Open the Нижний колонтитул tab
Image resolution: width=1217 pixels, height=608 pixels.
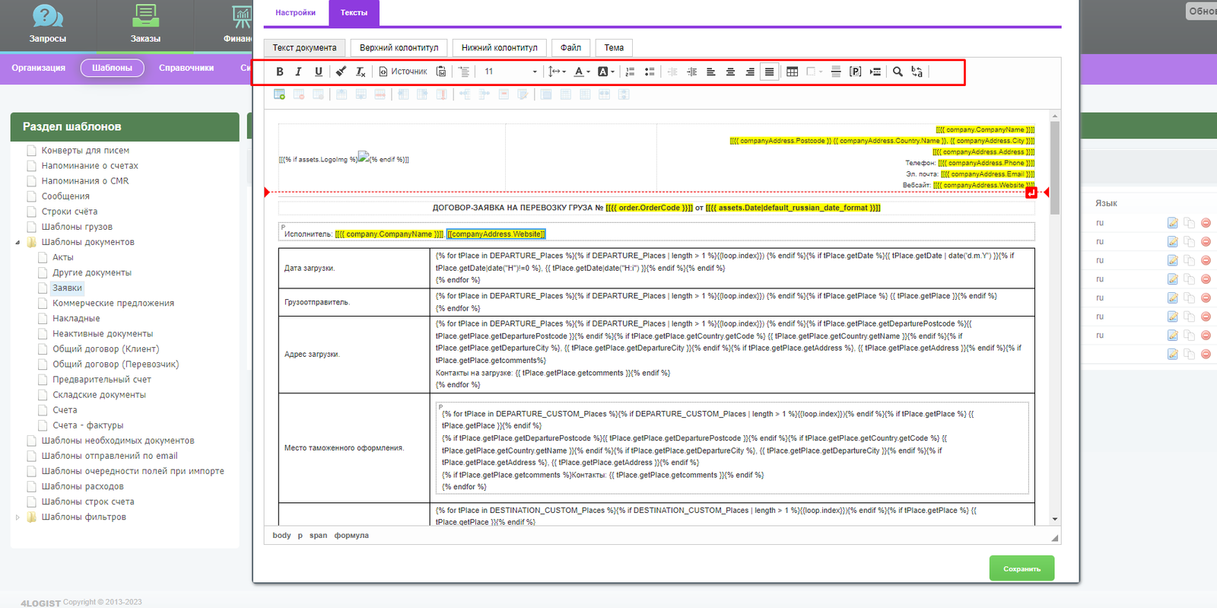coord(499,48)
